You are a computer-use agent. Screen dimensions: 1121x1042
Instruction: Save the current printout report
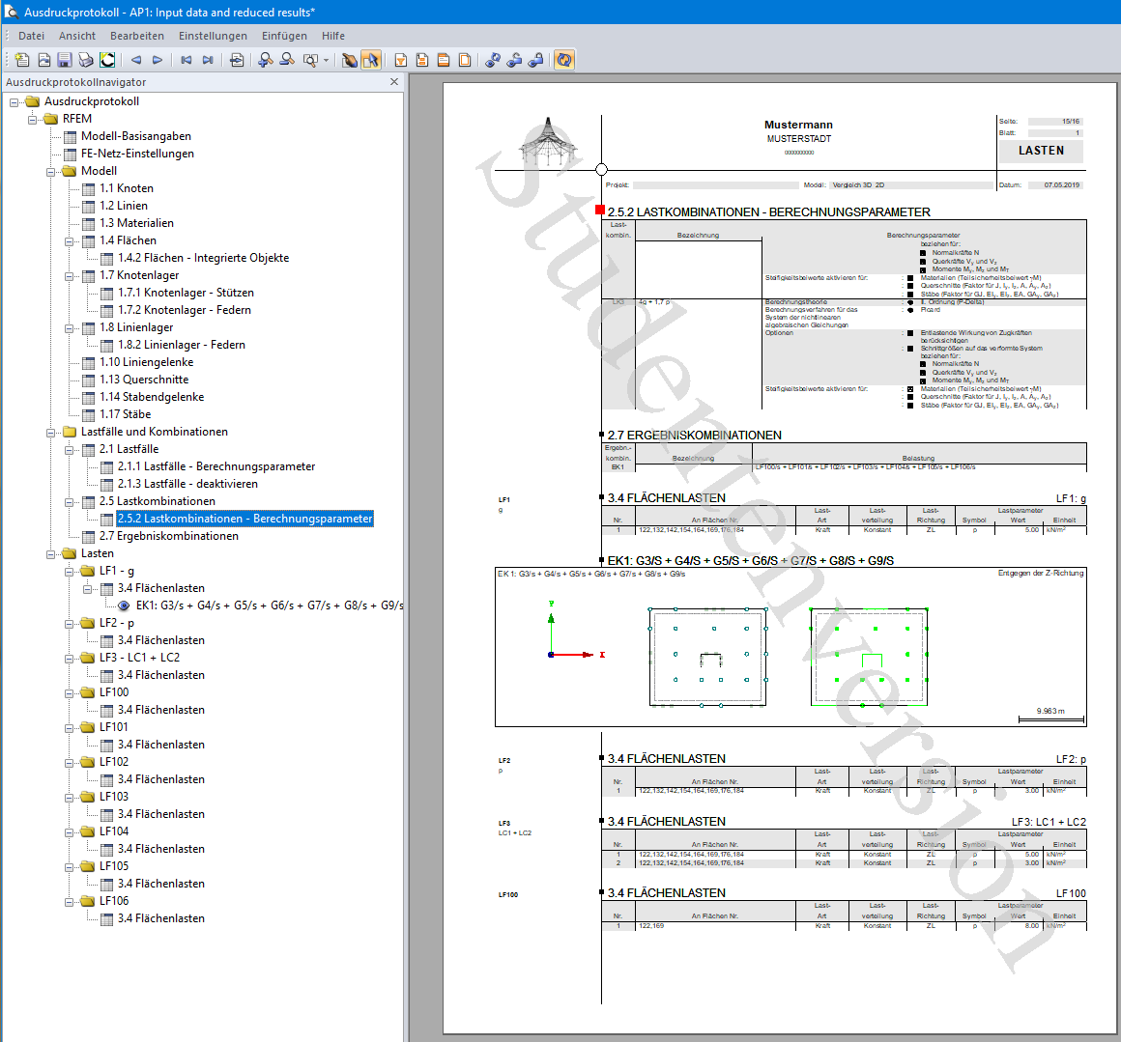pos(64,60)
